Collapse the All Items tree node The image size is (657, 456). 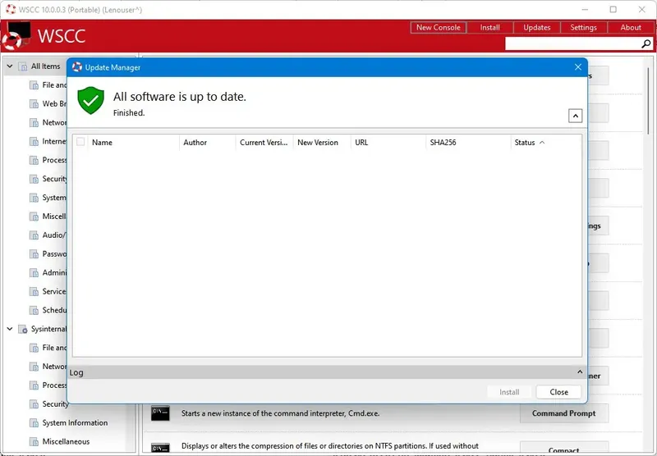click(10, 66)
